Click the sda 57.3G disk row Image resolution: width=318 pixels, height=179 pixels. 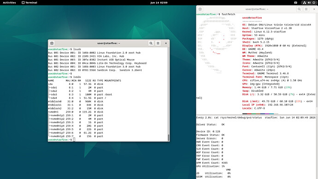point(76,84)
